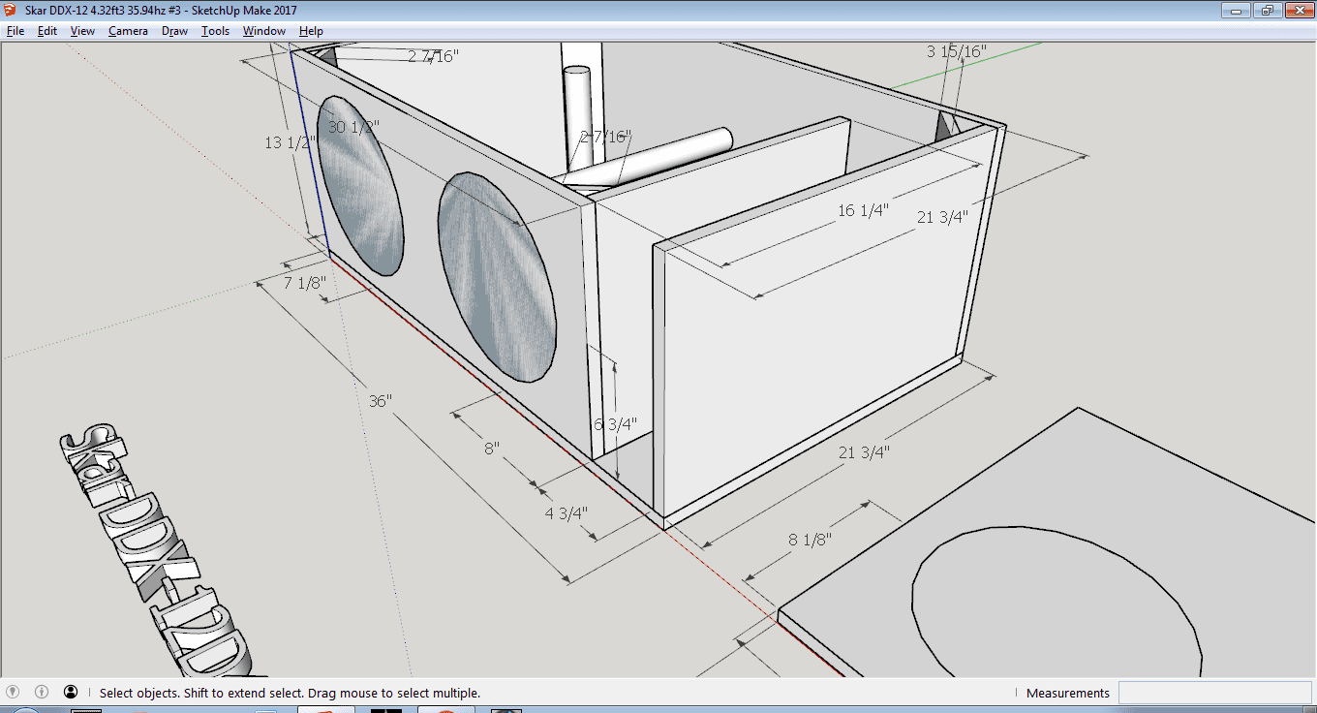Click the SketchUp application icon in title bar
This screenshot has width=1317, height=713.
[x=11, y=10]
